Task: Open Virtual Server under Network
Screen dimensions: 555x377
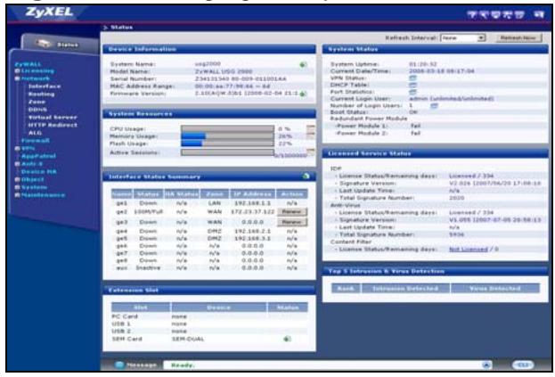Action: coord(53,118)
